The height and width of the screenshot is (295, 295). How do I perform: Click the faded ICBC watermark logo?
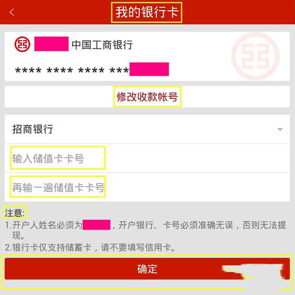click(255, 57)
